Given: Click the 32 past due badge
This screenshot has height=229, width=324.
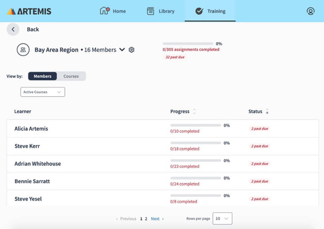Looking at the screenshot, I should point(174,57).
